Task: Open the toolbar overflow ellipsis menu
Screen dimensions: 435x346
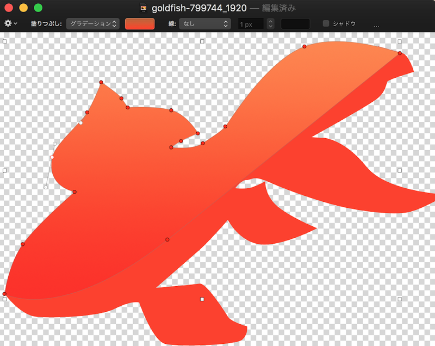Action: click(x=376, y=24)
